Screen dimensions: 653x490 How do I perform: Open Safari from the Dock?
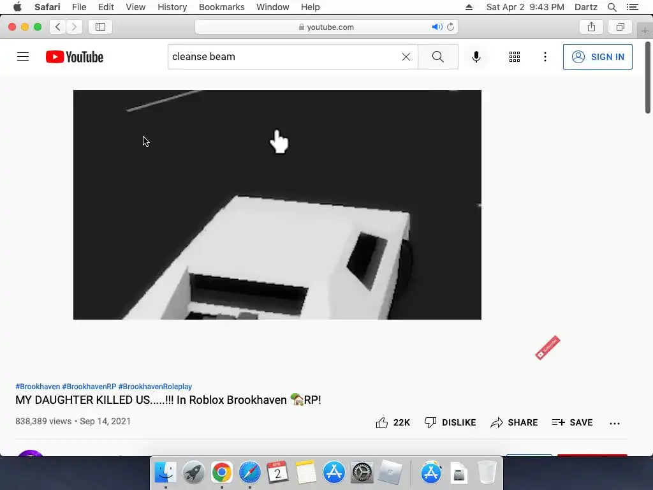(x=249, y=473)
